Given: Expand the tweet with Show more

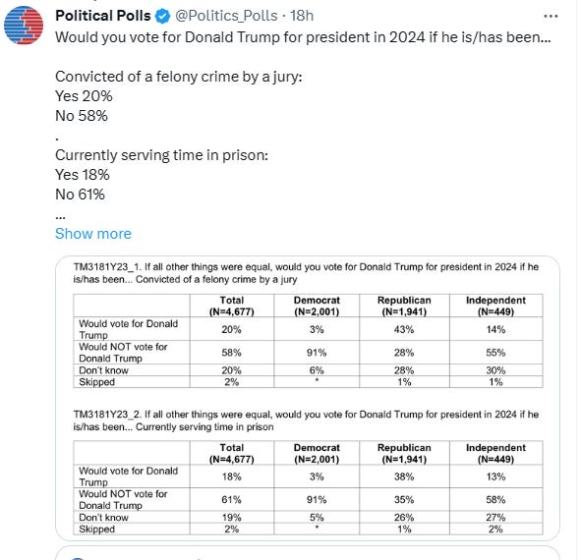Looking at the screenshot, I should [93, 234].
